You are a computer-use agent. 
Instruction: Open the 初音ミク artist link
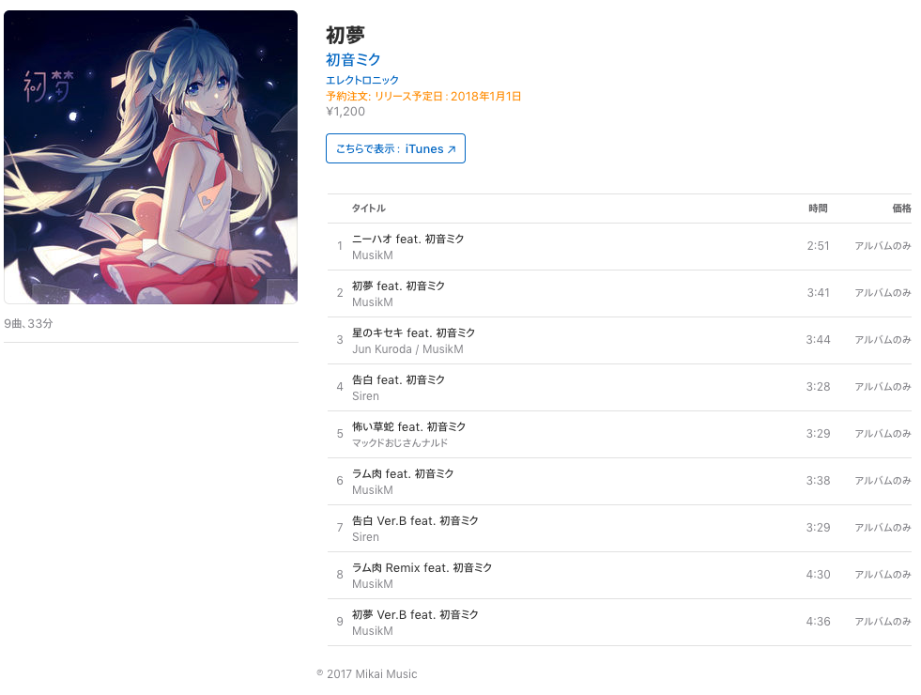coord(353,59)
